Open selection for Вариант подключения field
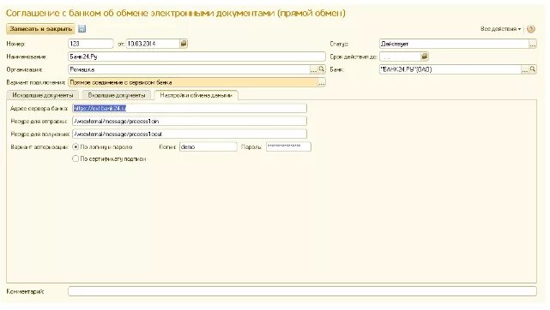Screen dimensions: 550x310 click(321, 82)
